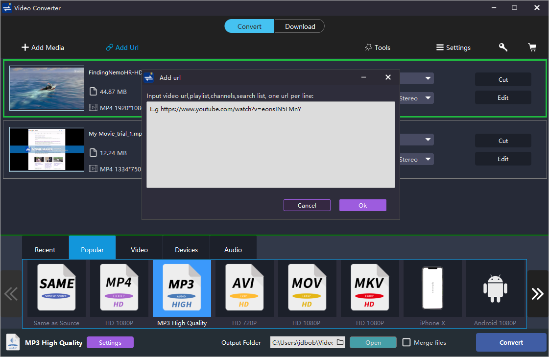This screenshot has width=549, height=357.
Task: Click Cut for FindingNemo video
Action: click(503, 79)
